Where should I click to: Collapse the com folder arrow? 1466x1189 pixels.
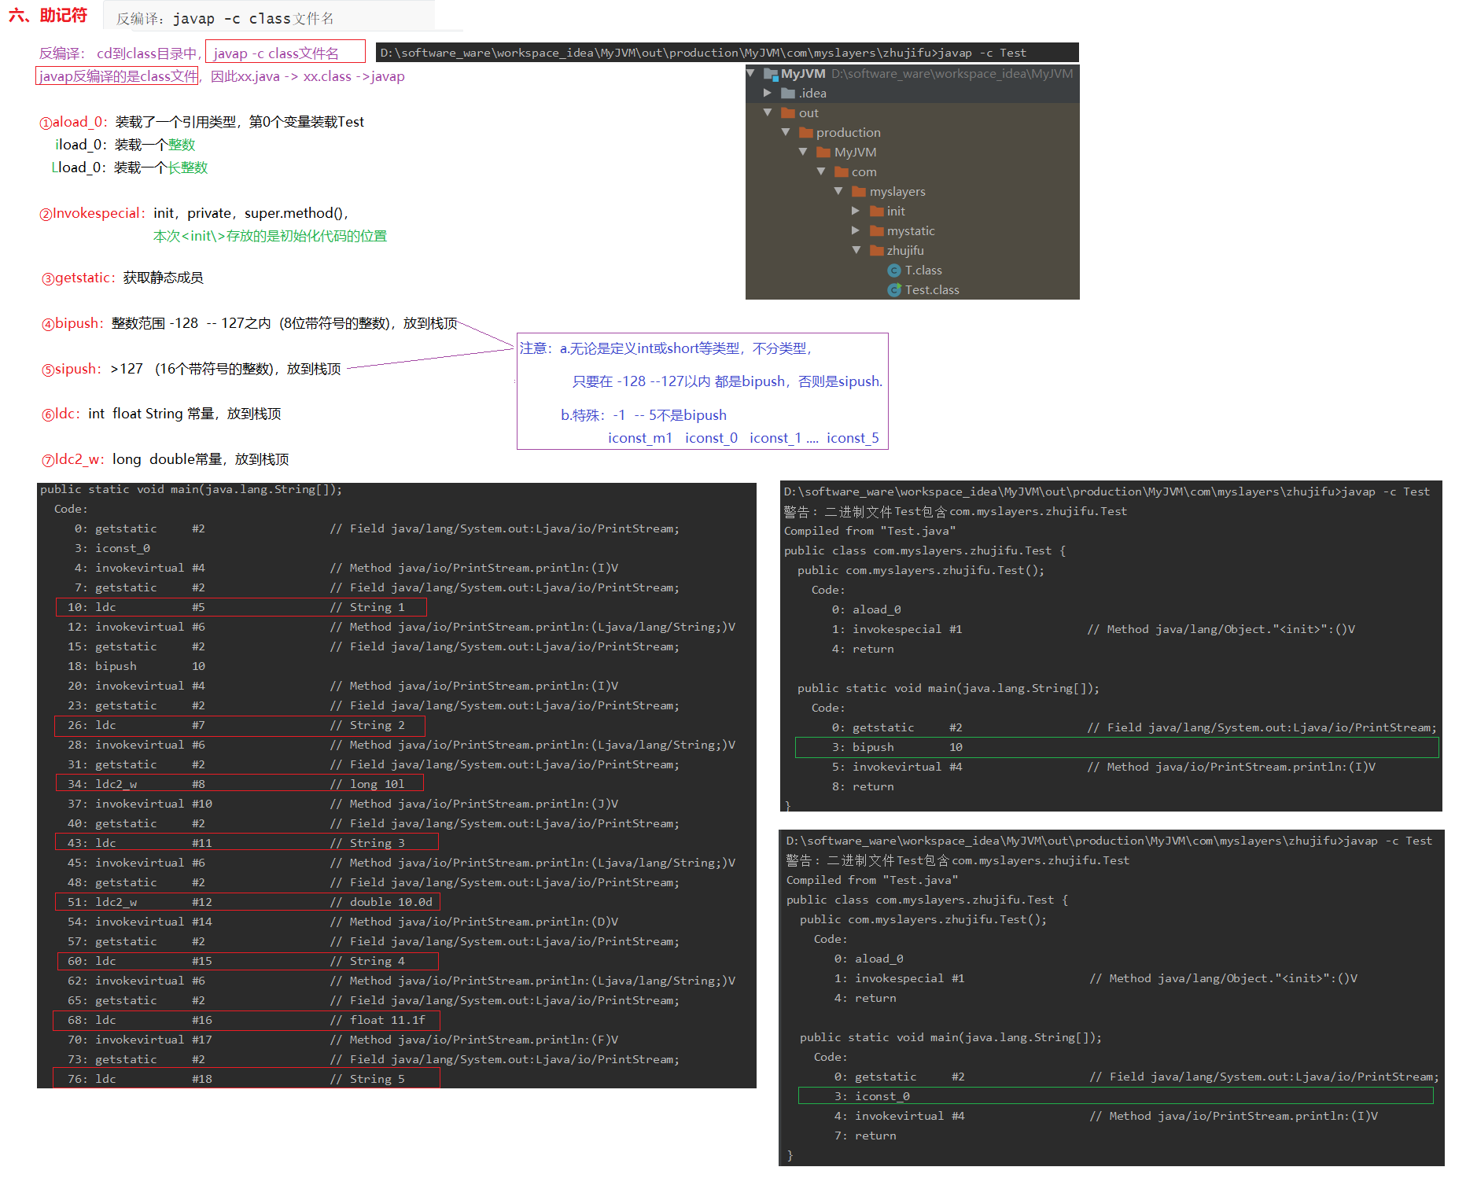(x=821, y=172)
